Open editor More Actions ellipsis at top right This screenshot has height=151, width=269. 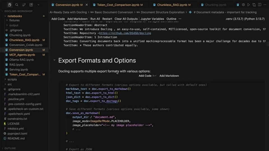click(x=265, y=5)
